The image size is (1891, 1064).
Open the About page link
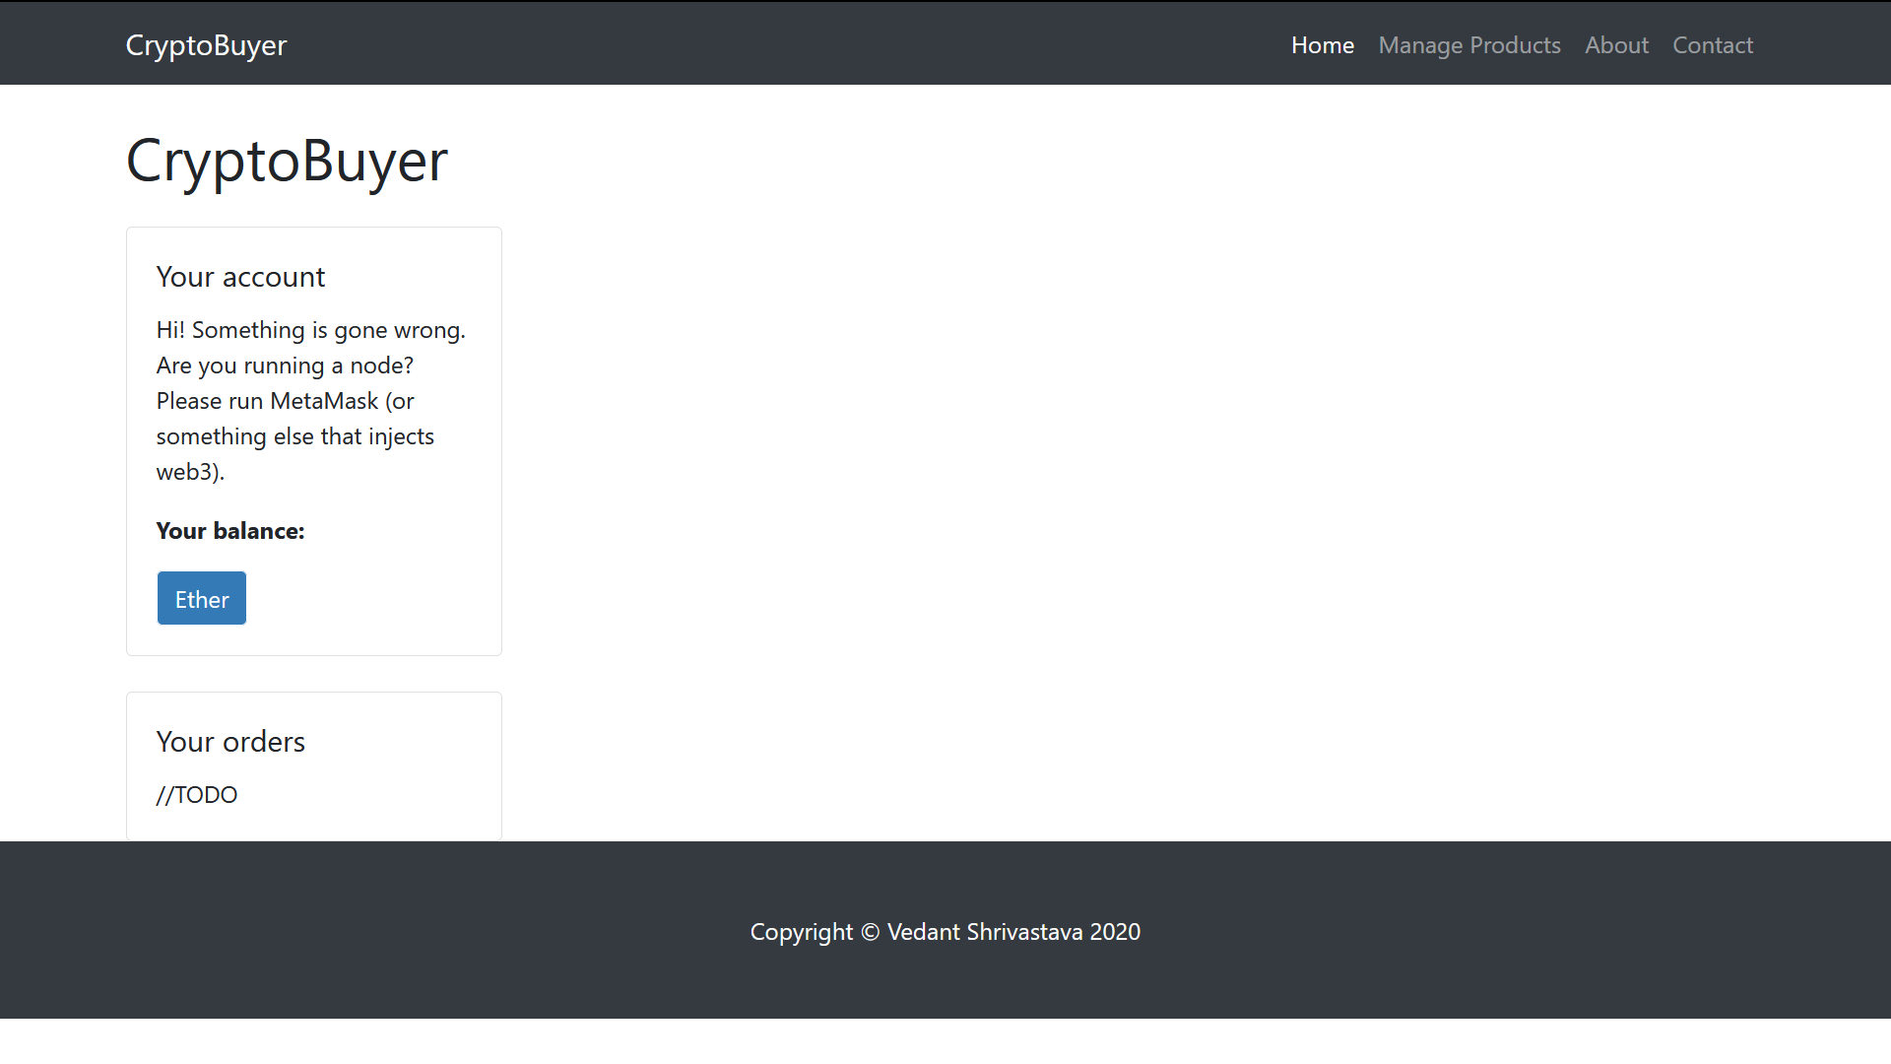[x=1615, y=45]
